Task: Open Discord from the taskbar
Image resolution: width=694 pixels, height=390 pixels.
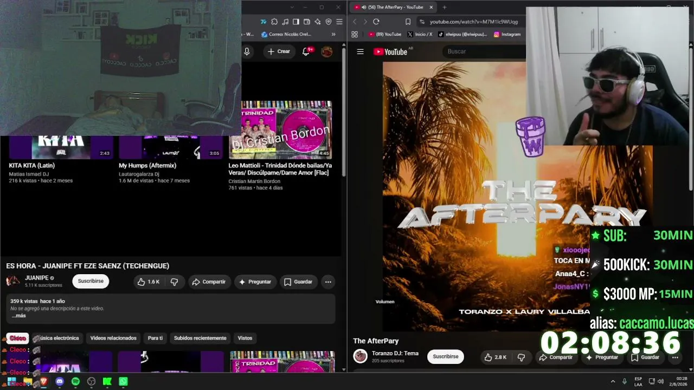Action: [60, 381]
